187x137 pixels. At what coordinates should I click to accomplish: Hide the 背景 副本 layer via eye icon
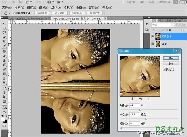pyautogui.click(x=152, y=36)
